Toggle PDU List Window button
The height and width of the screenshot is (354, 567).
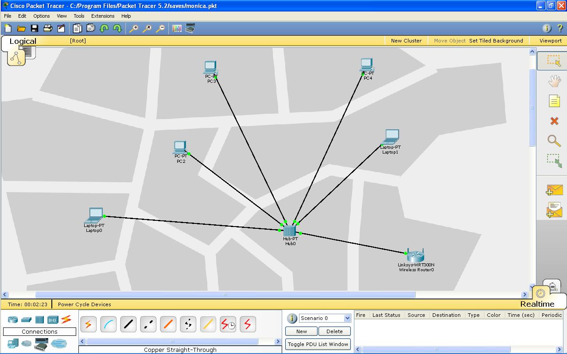[x=318, y=344]
